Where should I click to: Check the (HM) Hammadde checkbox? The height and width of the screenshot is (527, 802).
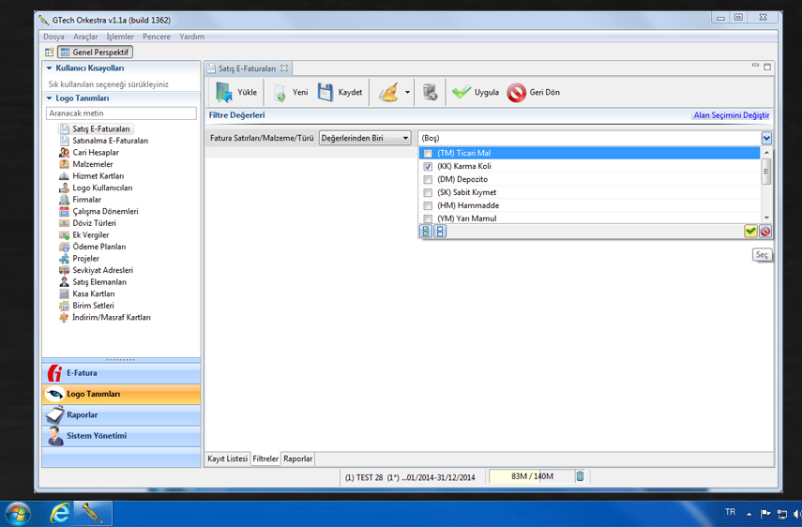point(428,205)
